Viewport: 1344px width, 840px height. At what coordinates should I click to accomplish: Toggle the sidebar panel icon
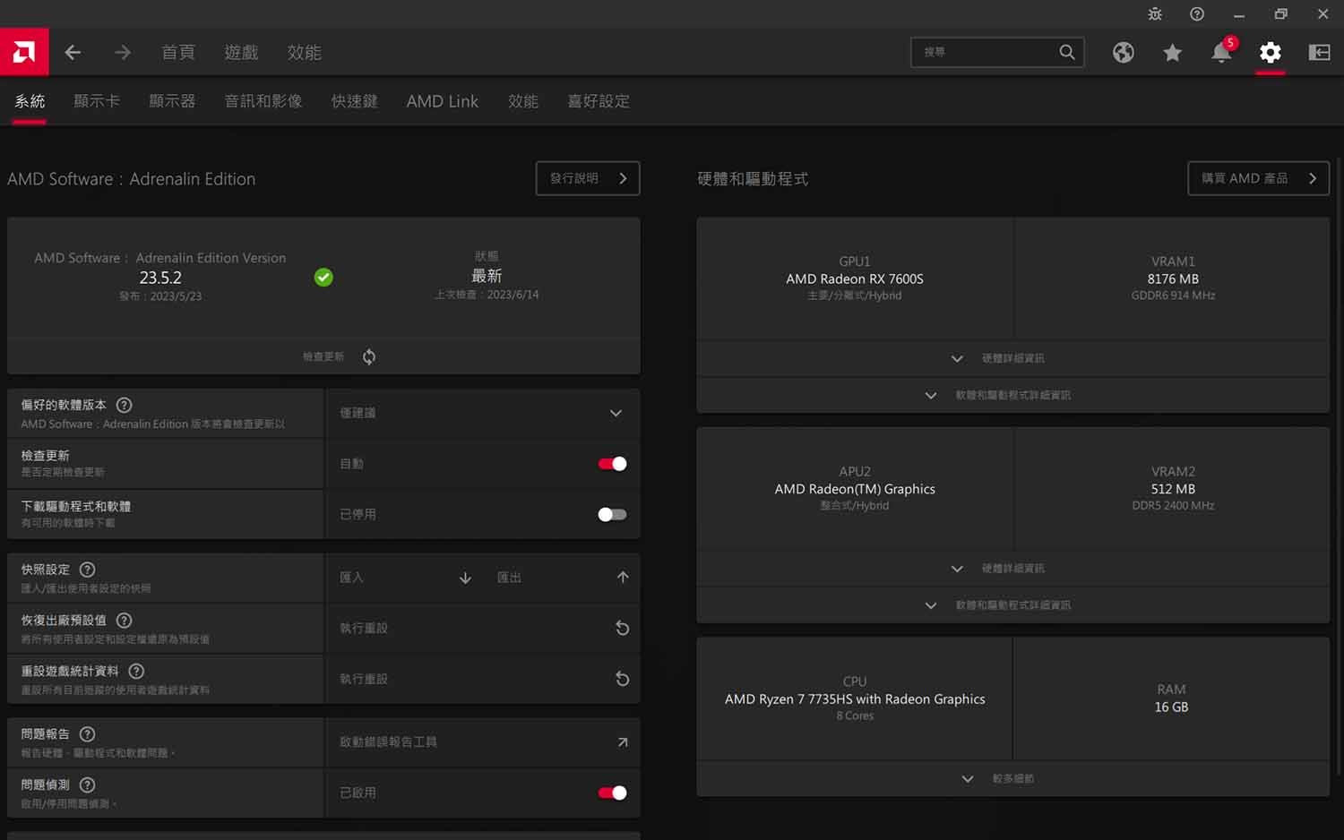(x=1319, y=53)
